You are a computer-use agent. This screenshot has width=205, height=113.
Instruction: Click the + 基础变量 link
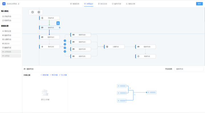[45, 75]
